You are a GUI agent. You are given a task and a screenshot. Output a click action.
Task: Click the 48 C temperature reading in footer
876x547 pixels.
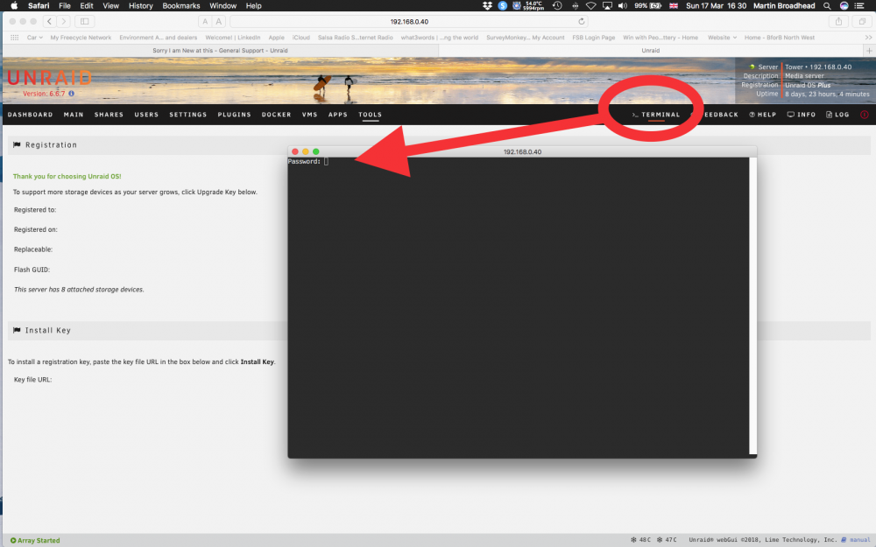[x=640, y=540]
